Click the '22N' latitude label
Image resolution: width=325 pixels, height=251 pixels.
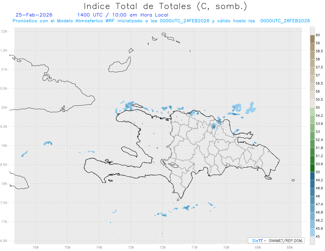[4, 31]
